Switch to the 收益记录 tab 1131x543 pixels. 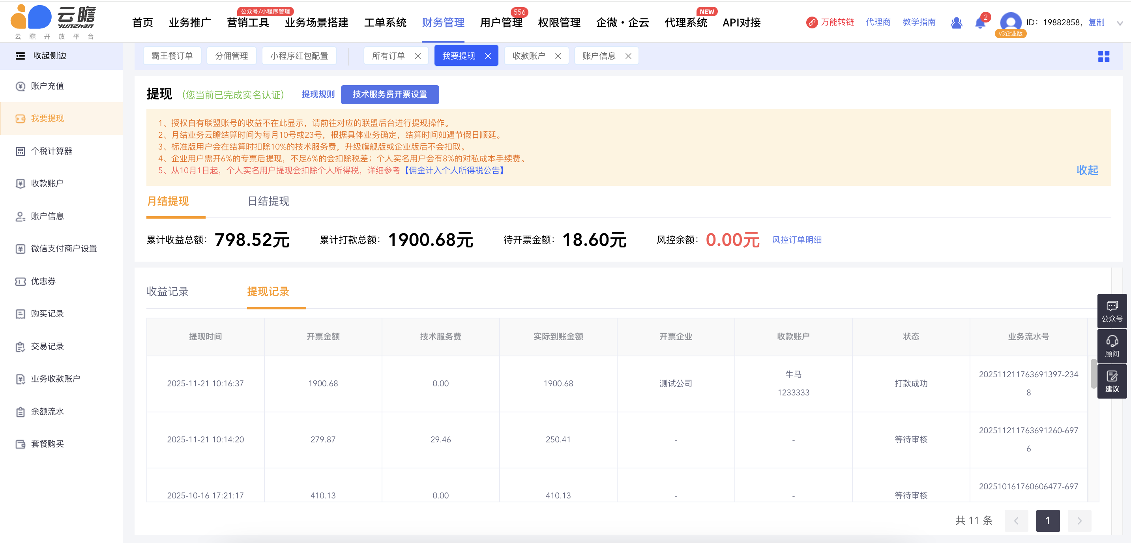(x=167, y=292)
